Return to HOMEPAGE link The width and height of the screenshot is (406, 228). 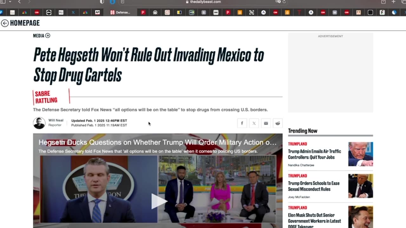[x=25, y=23]
